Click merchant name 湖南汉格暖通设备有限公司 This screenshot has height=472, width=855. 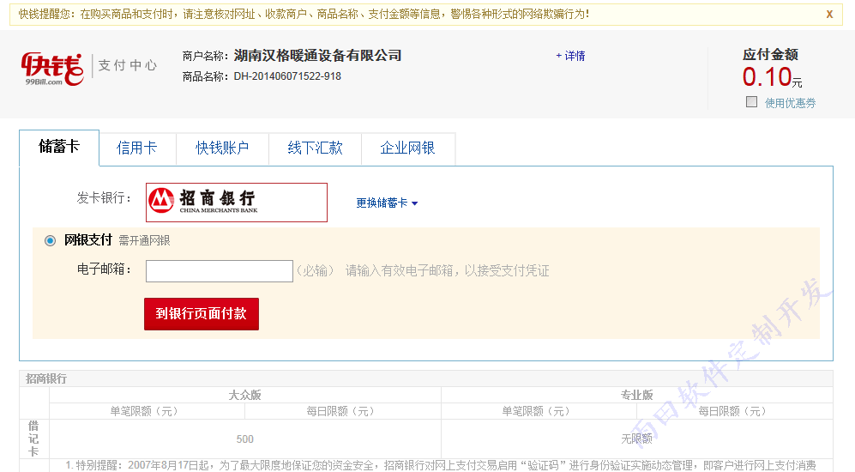tap(317, 56)
